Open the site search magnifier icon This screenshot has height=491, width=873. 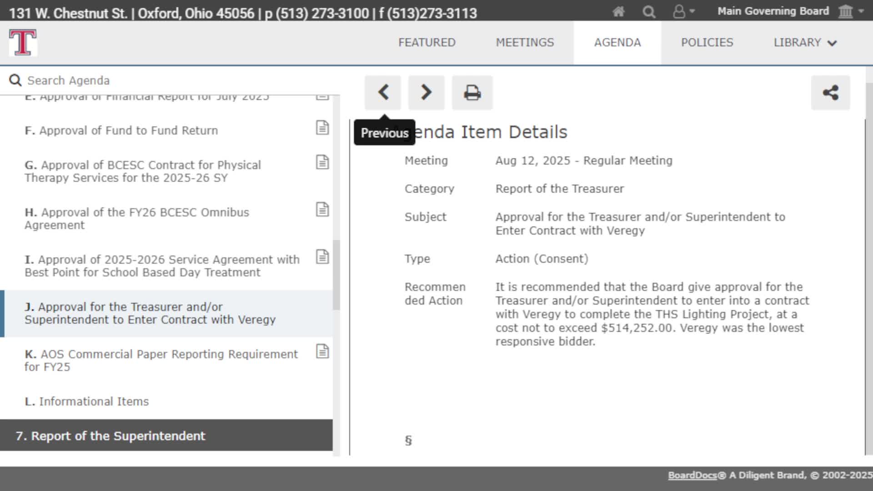(649, 11)
